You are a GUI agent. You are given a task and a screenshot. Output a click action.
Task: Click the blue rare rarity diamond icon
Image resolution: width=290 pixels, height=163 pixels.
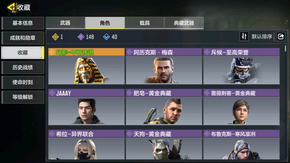point(106,37)
